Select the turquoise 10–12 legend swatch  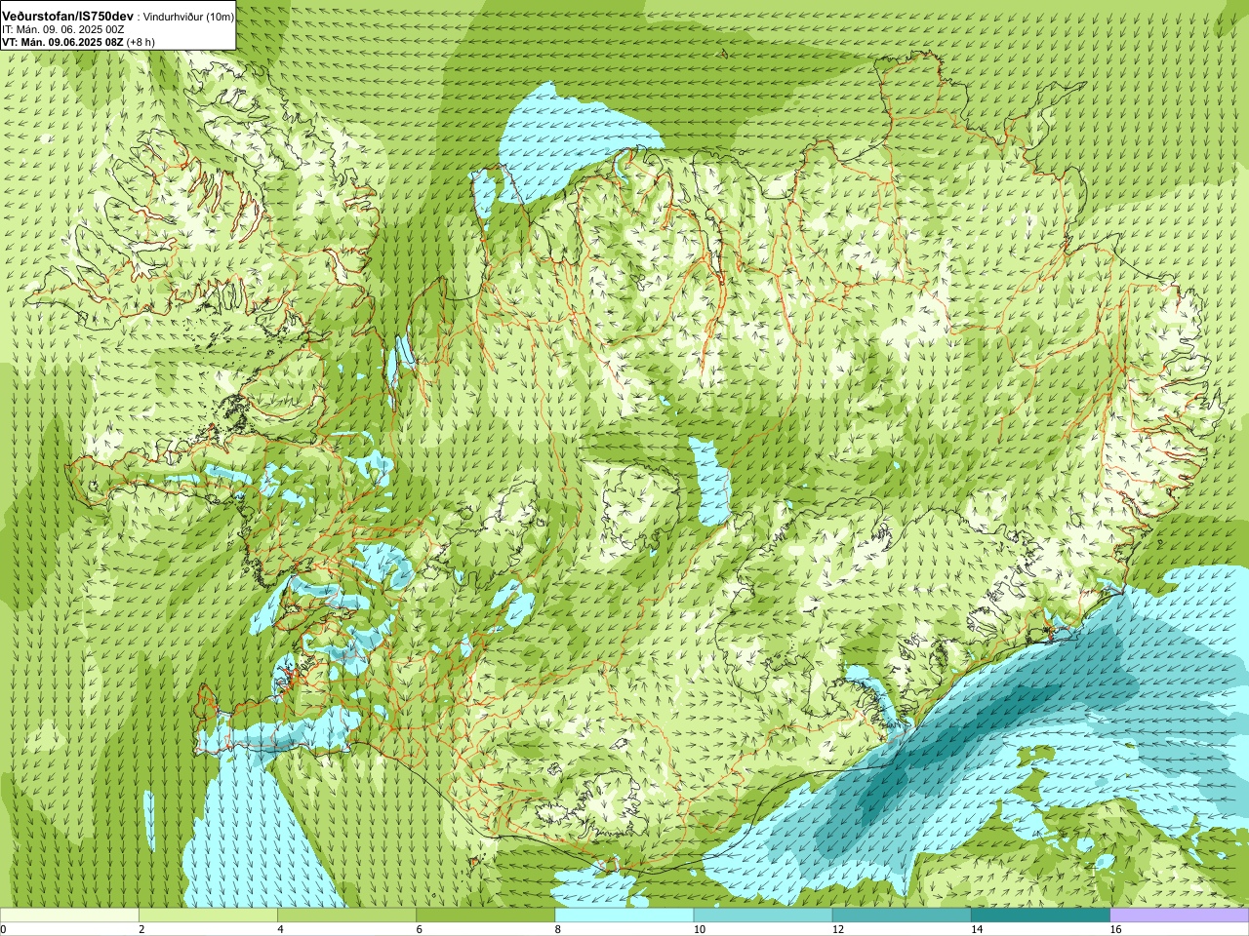(763, 916)
